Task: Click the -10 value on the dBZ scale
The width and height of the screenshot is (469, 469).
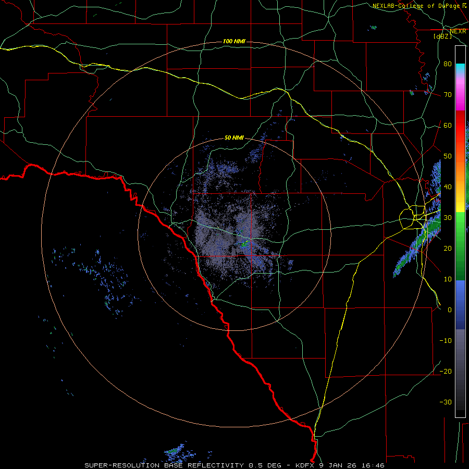Action: 446,341
